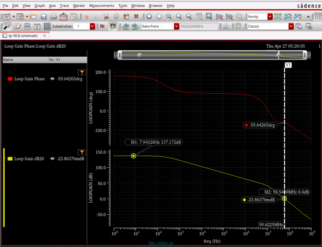Toggle visibility of Loop Gain Phase trace

coord(53,79)
